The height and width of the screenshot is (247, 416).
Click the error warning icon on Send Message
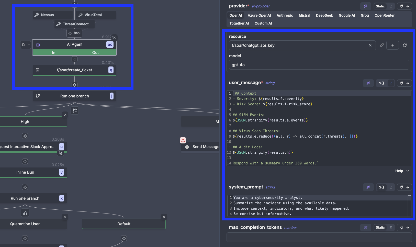183,140
